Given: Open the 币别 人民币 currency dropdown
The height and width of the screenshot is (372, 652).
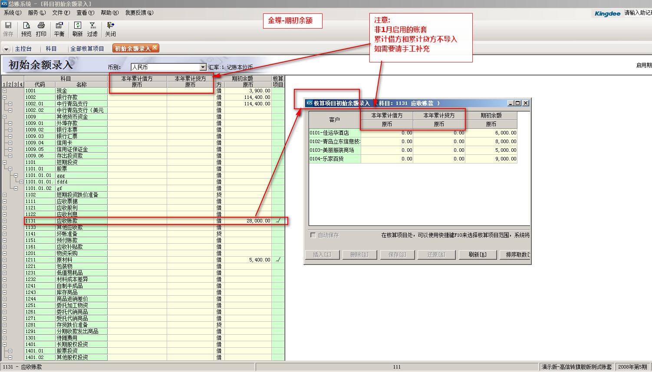Looking at the screenshot, I should pyautogui.click(x=203, y=67).
